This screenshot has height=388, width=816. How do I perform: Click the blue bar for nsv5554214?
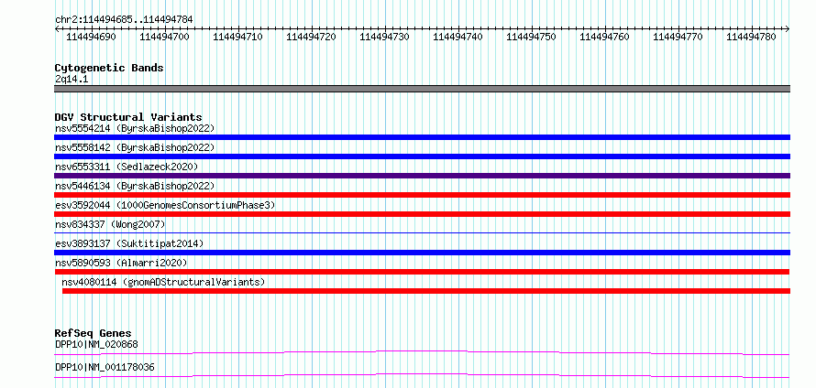422,137
